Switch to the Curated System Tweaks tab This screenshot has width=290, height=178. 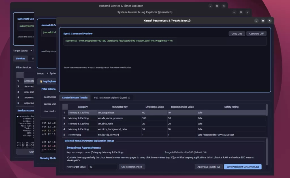(75, 98)
